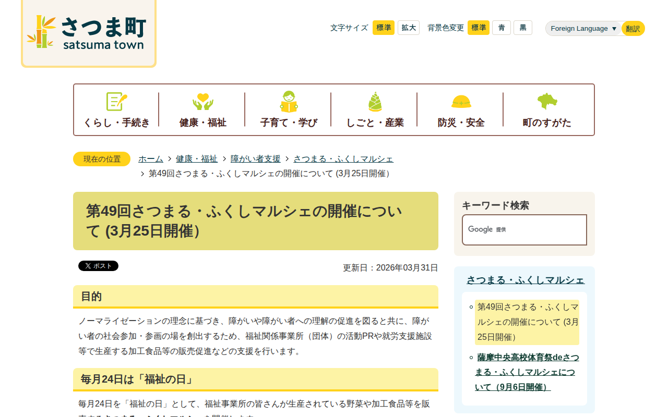Open 薩摩中央高校体育祭deさつまる・ふくしマルシェ link

527,372
